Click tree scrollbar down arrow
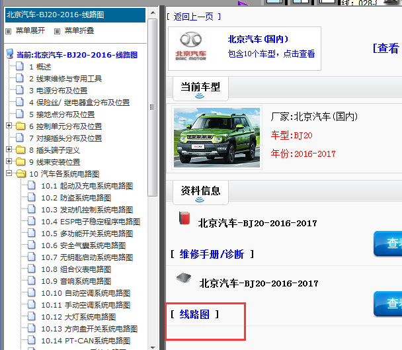This screenshot has height=350, width=402. (x=153, y=347)
